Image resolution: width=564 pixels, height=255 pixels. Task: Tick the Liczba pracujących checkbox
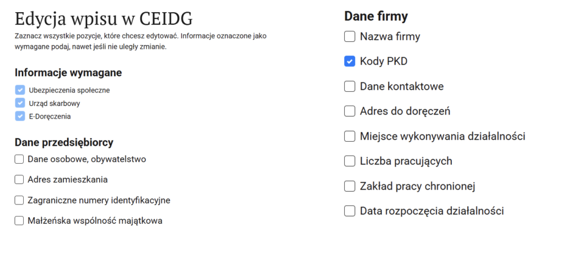coord(349,161)
